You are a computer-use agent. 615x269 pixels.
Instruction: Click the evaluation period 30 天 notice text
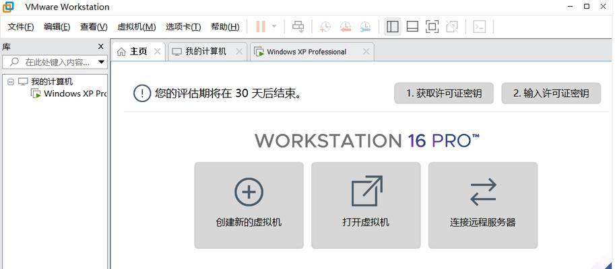point(228,93)
